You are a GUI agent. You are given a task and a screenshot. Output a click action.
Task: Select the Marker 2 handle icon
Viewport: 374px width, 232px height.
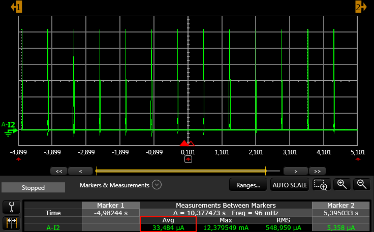[x=361, y=7]
